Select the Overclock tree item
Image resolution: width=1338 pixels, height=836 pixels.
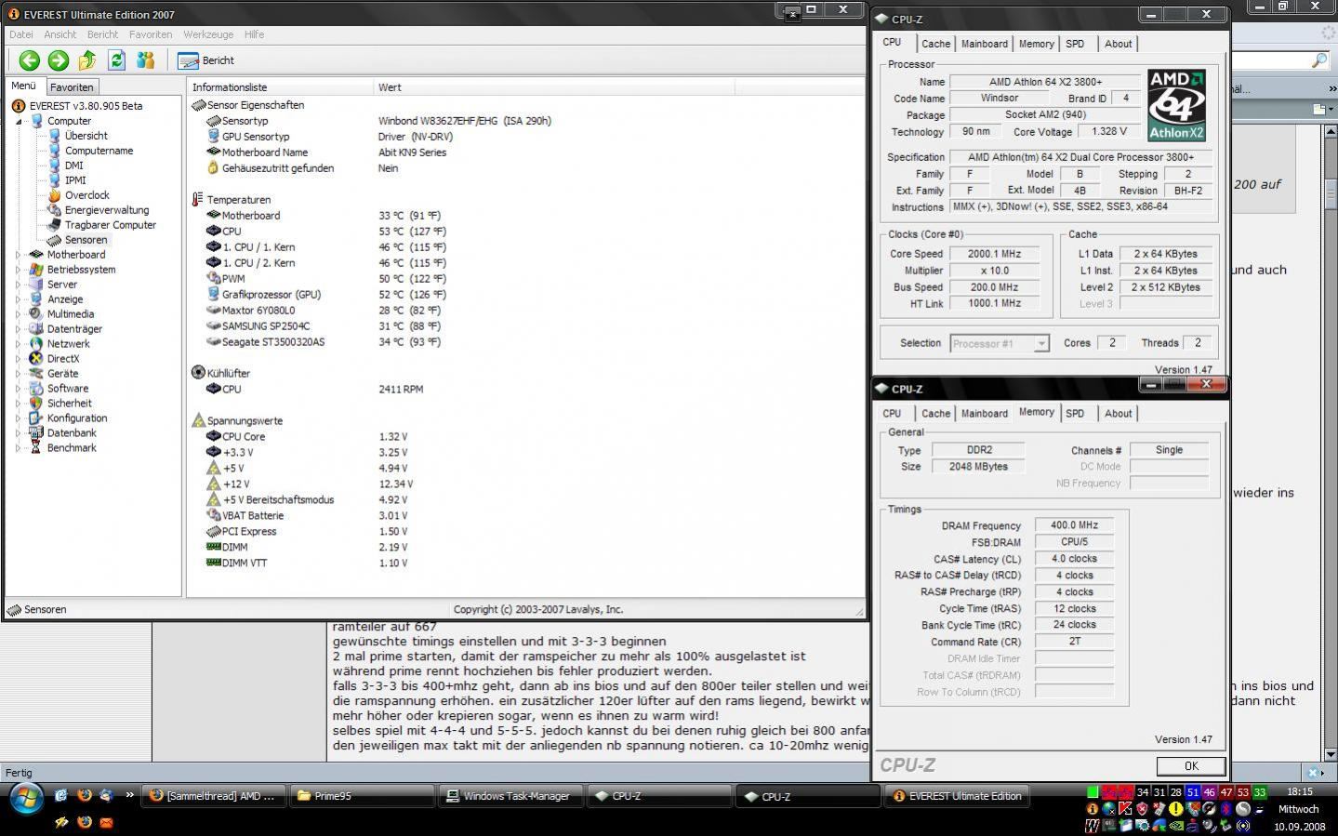tap(87, 195)
